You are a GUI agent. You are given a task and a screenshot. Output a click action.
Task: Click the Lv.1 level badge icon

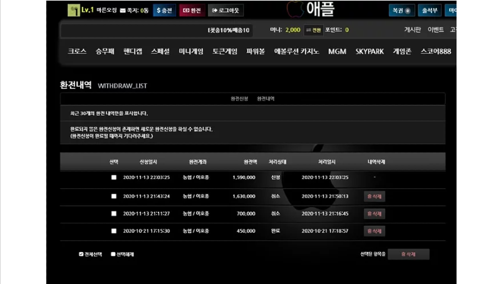tap(73, 11)
